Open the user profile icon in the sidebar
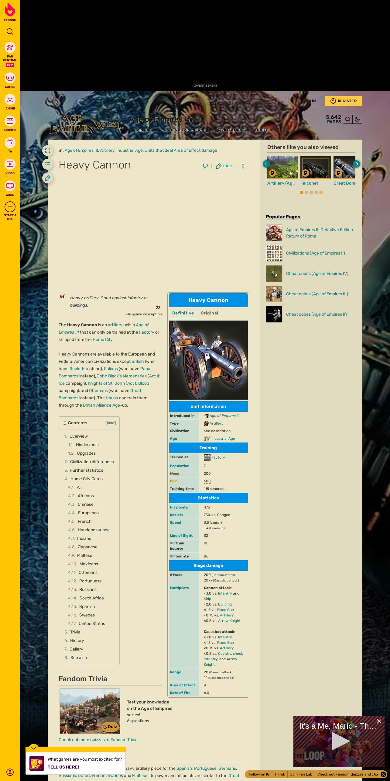This screenshot has height=781, width=390. click(10, 772)
